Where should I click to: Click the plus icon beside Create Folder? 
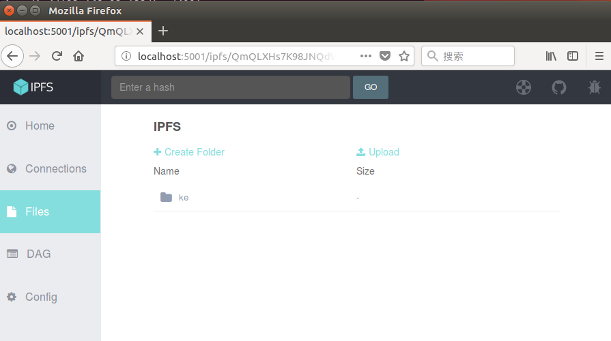click(158, 152)
